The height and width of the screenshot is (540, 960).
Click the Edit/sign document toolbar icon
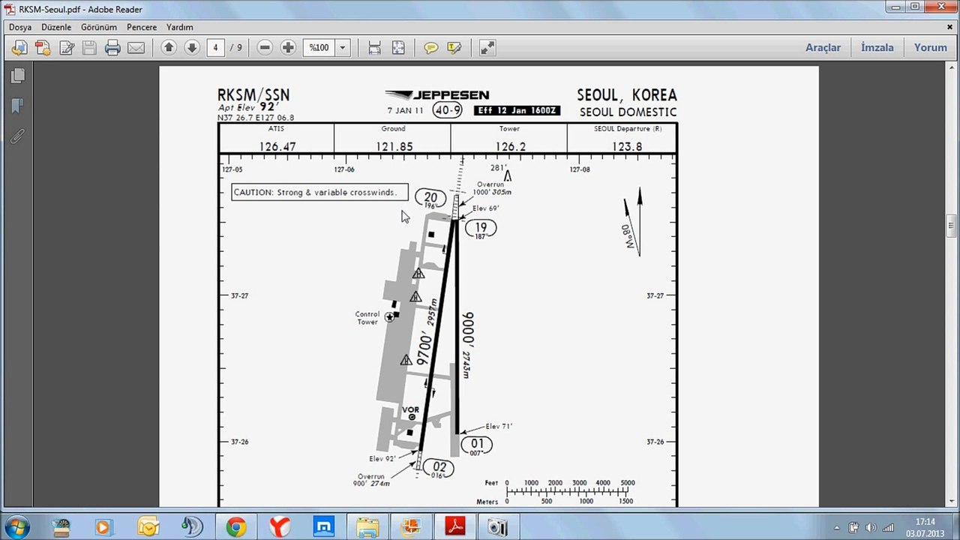(66, 48)
